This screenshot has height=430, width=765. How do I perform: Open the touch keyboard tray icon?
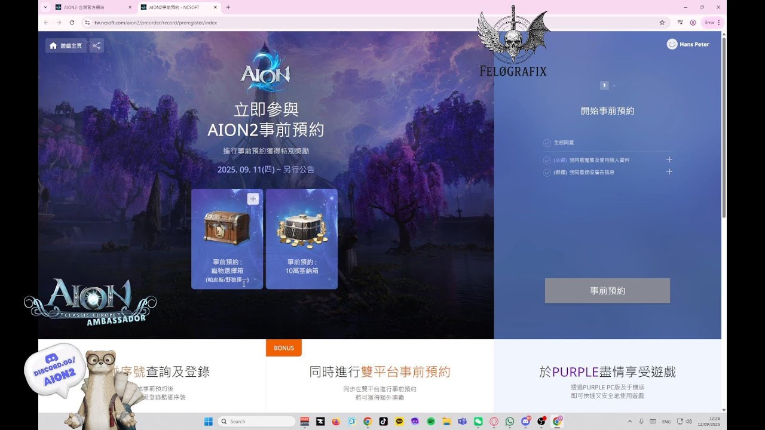[653, 422]
